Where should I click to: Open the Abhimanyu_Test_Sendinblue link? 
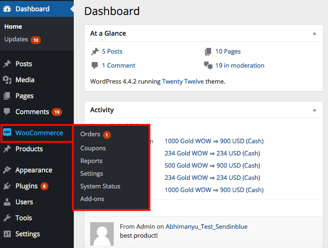(x=207, y=226)
